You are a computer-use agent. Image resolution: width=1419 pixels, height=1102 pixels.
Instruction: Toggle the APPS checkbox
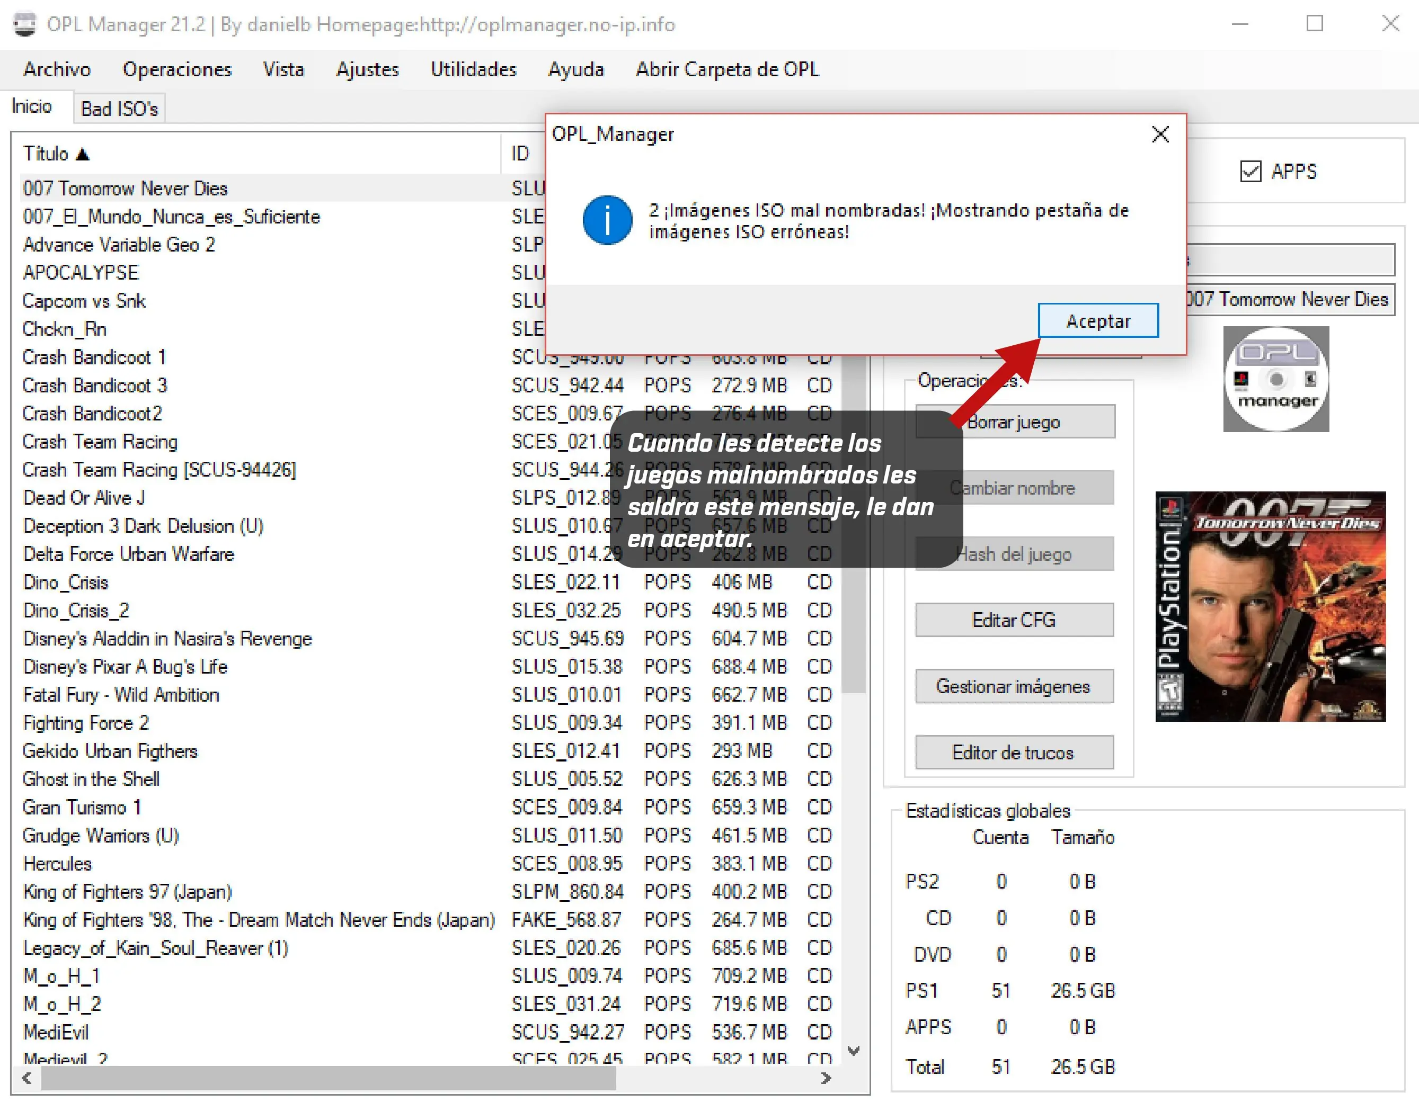pyautogui.click(x=1250, y=172)
